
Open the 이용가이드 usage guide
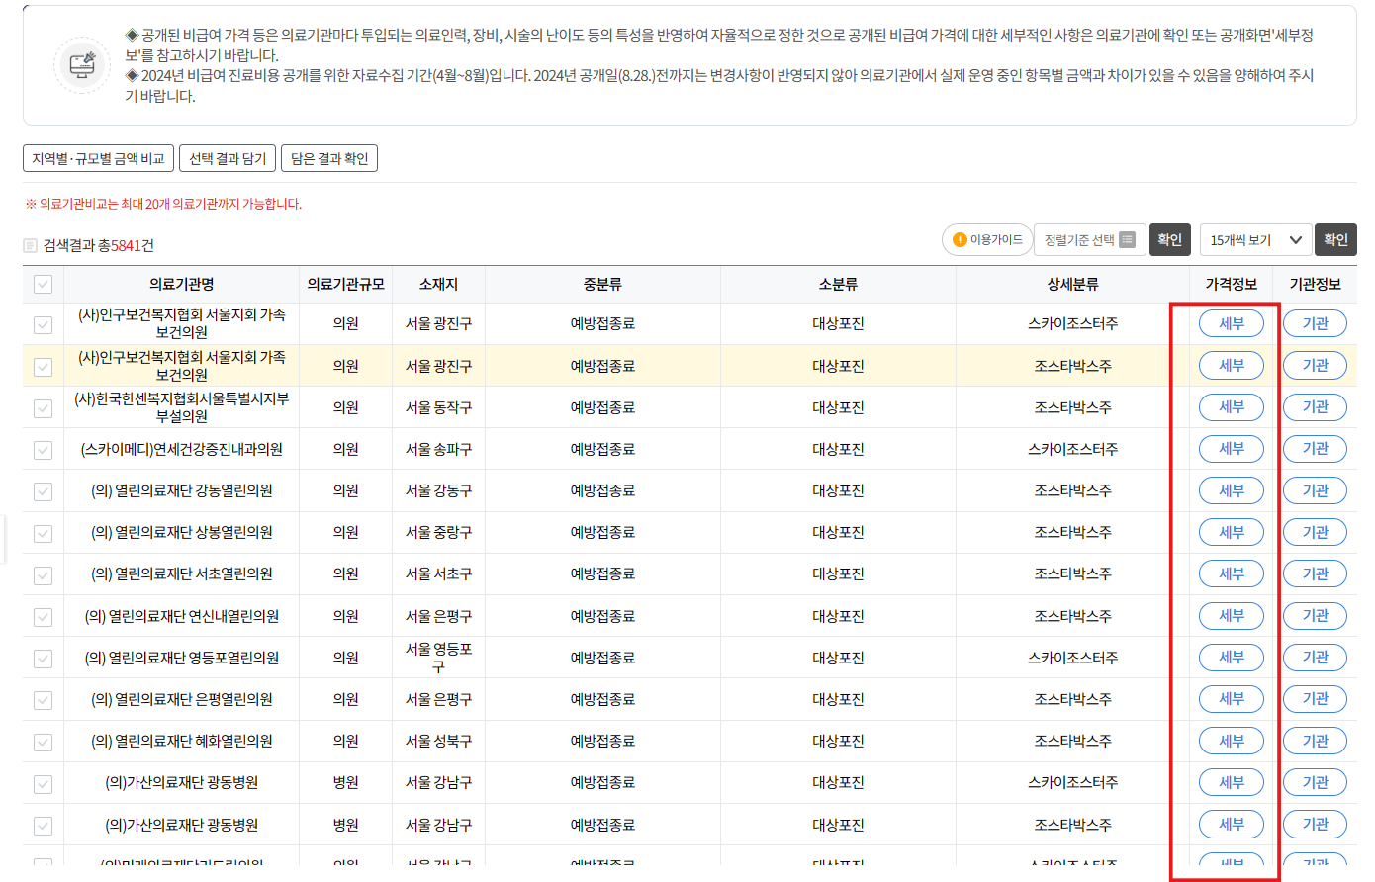pos(986,239)
